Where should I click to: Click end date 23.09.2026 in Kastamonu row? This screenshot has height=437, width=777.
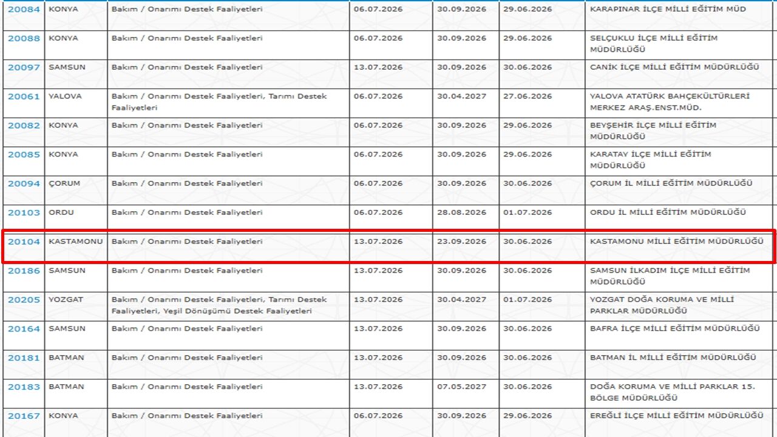click(x=461, y=242)
